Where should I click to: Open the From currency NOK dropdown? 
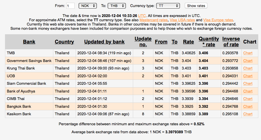88,6
